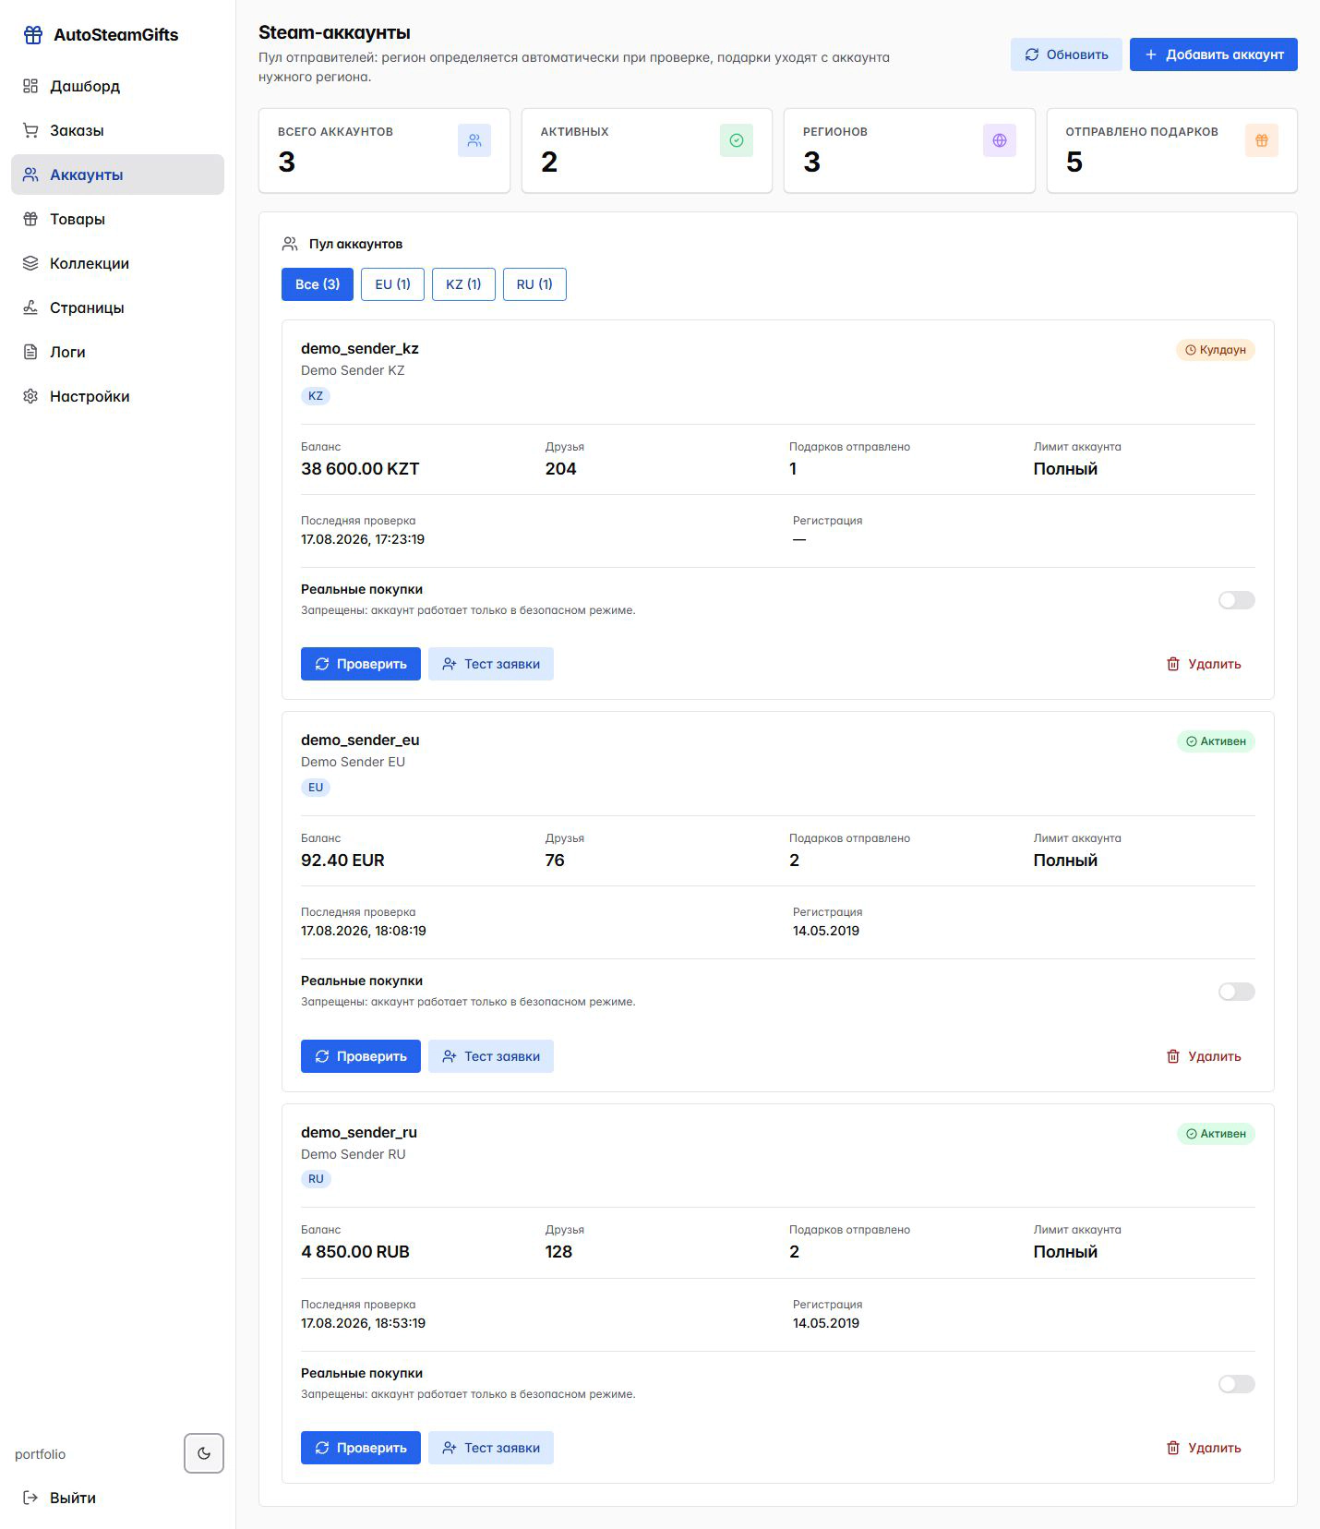Click the balance 4 850.00 RUB
This screenshot has width=1320, height=1529.
pyautogui.click(x=355, y=1252)
